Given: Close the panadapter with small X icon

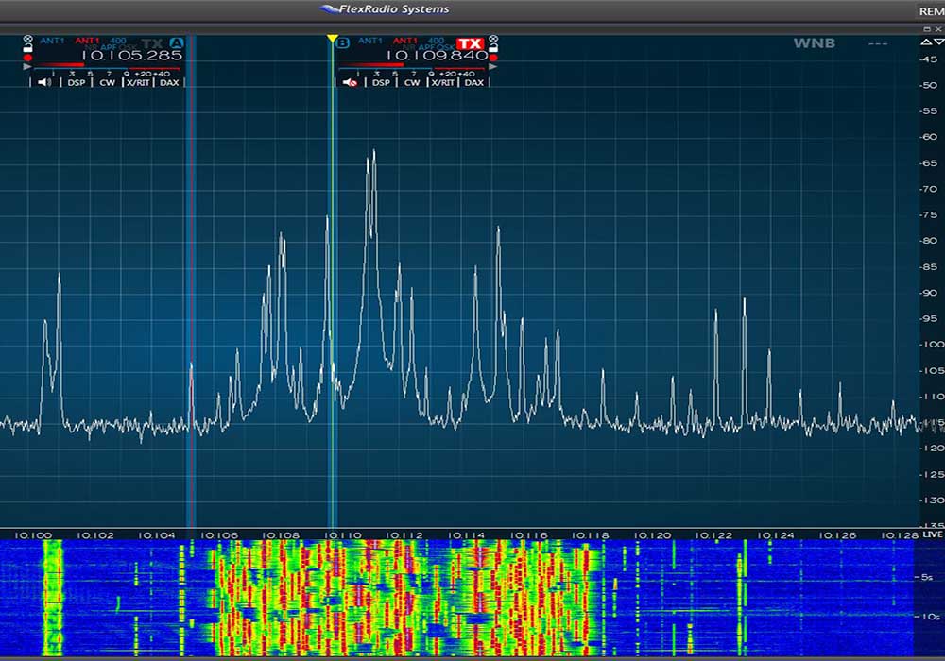Looking at the screenshot, I should [938, 29].
